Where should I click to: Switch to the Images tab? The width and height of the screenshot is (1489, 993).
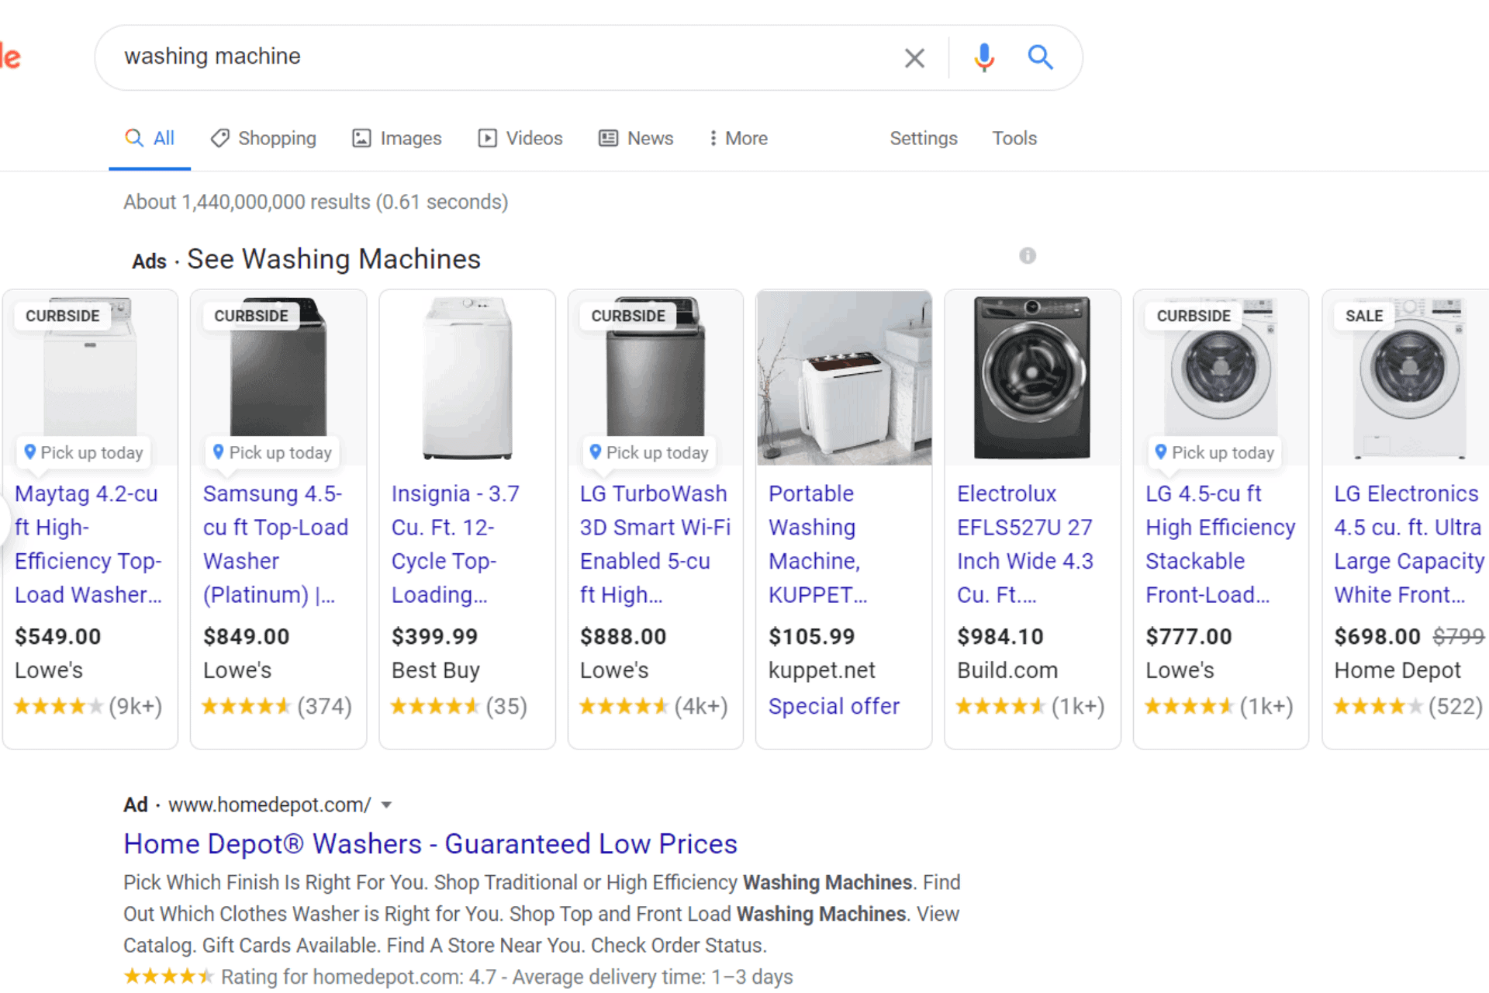[397, 138]
